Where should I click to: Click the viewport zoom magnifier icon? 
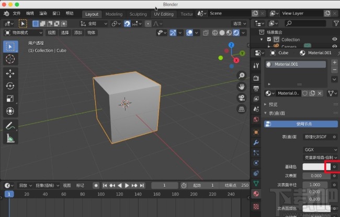242,75
